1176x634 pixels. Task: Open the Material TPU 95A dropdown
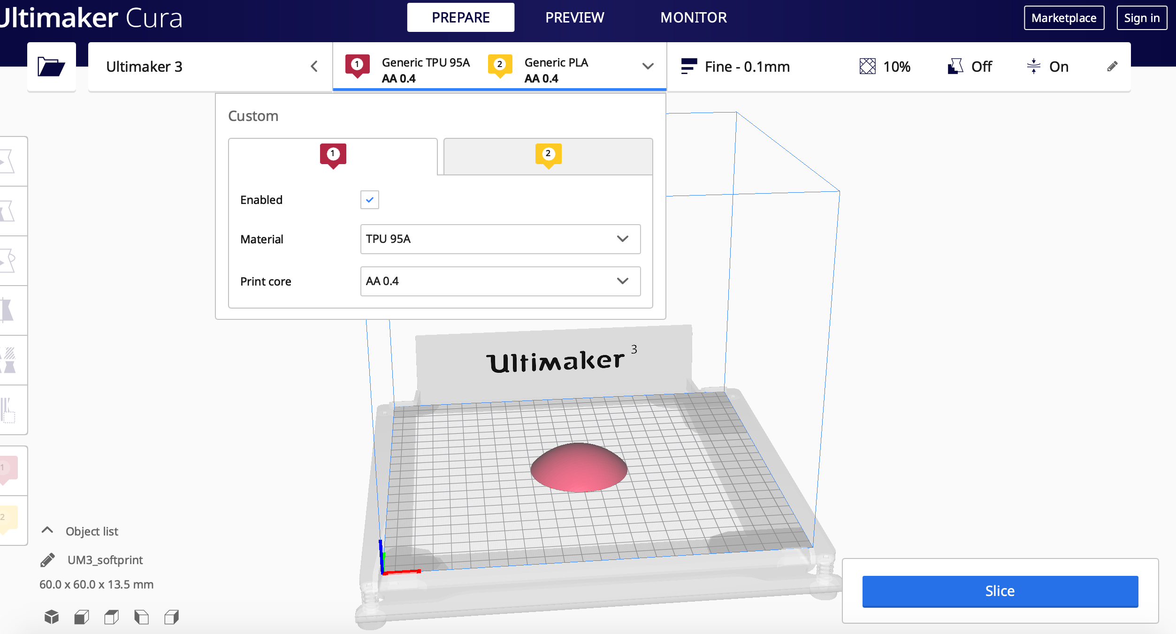[500, 239]
